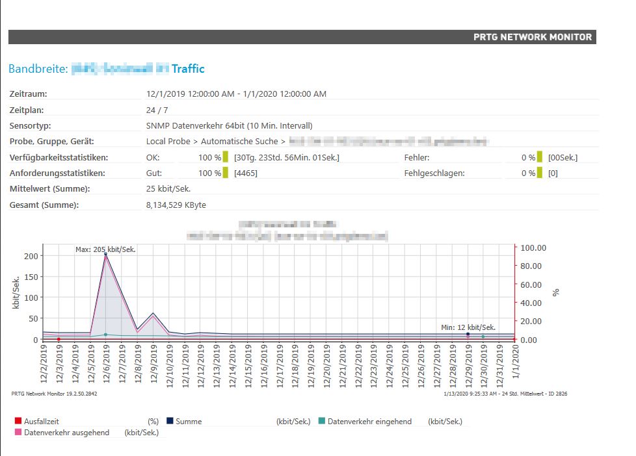Screen dimensions: 636x456
Task: Click the 12/9/2019 date on x-axis
Action: click(153, 366)
